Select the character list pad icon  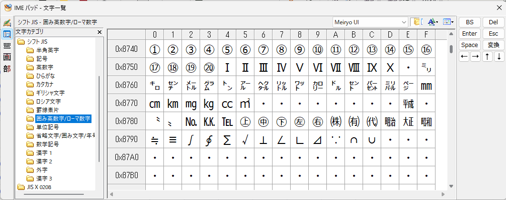[7, 34]
